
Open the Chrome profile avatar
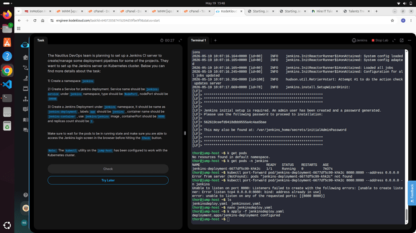tap(403, 20)
